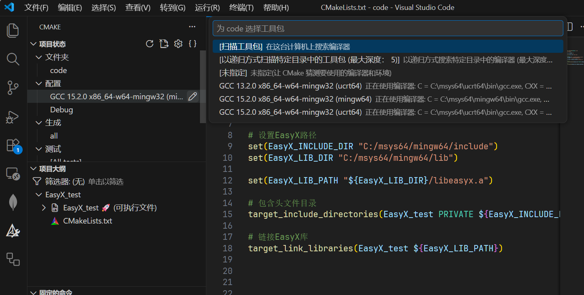Click the 设置EasyX路径 comment line
Screen dimensions: 584x295
[282, 135]
